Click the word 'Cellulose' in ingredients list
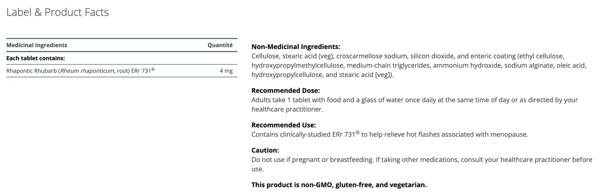Screen dimensions: 601x196 pos(266,56)
